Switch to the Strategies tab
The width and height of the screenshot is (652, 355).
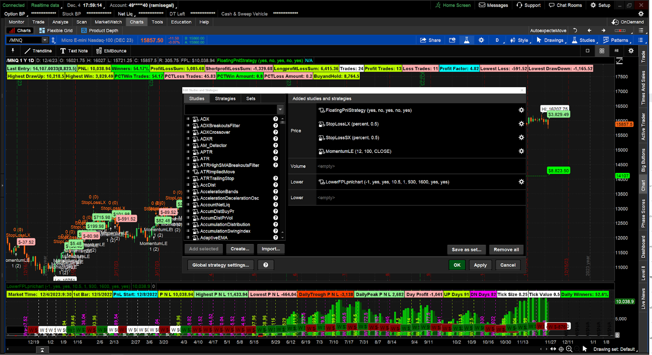(225, 98)
